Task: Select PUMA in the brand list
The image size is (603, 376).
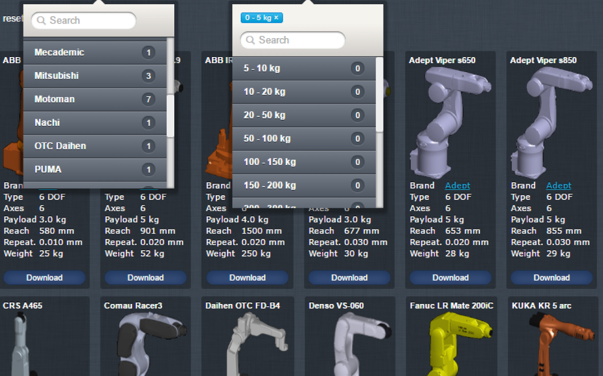Action: tap(95, 170)
